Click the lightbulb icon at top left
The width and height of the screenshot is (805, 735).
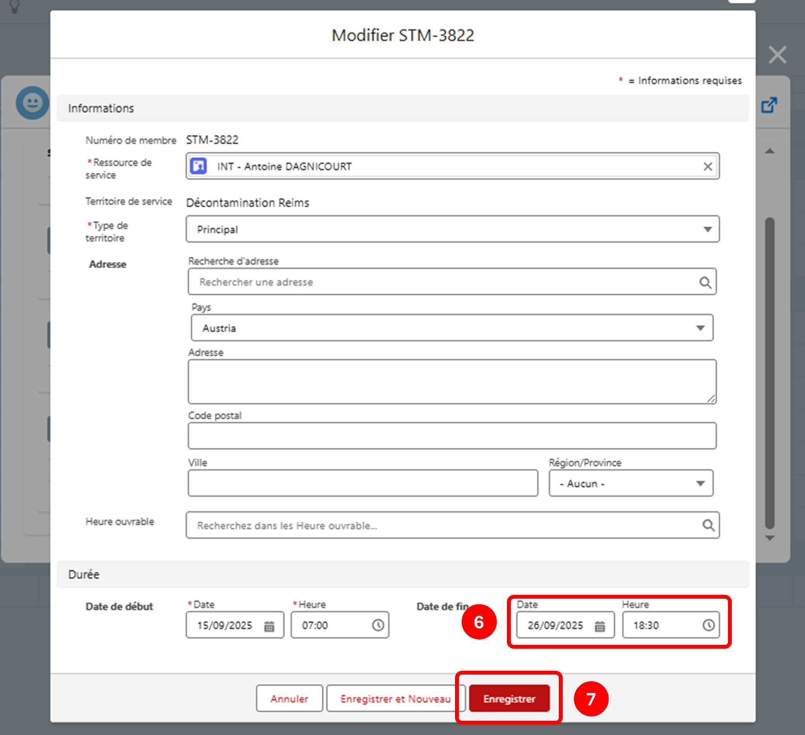[x=14, y=6]
